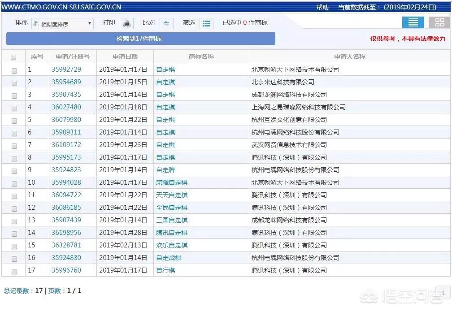This screenshot has width=452, height=312.
Task: Click the 商标名称 column header
Action: coord(201,56)
